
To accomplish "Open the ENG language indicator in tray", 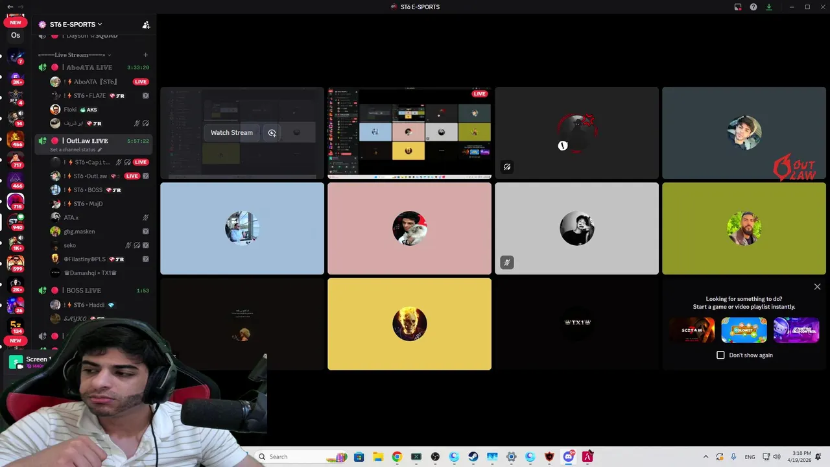I will (x=750, y=457).
